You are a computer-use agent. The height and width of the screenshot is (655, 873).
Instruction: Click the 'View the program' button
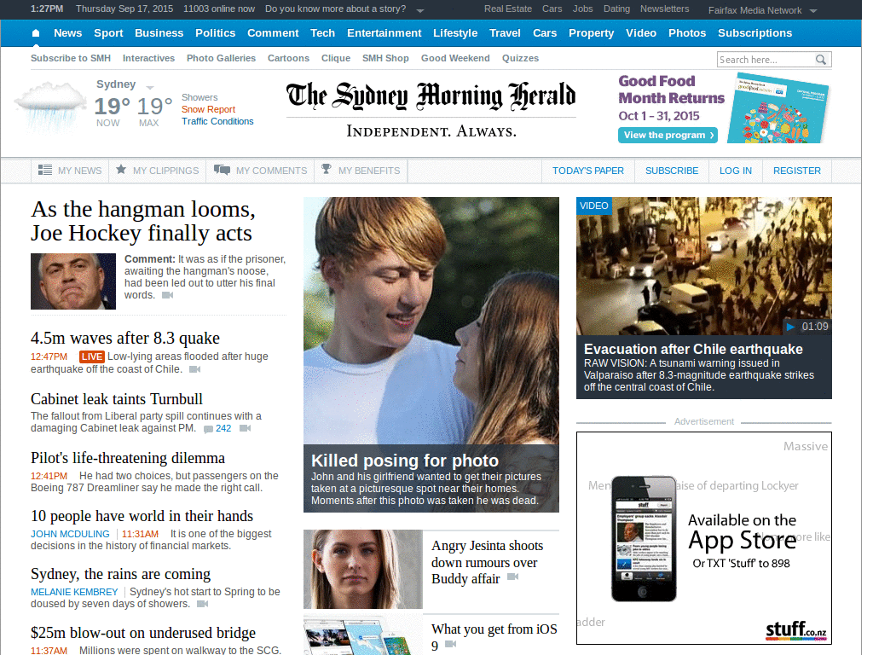pos(668,136)
